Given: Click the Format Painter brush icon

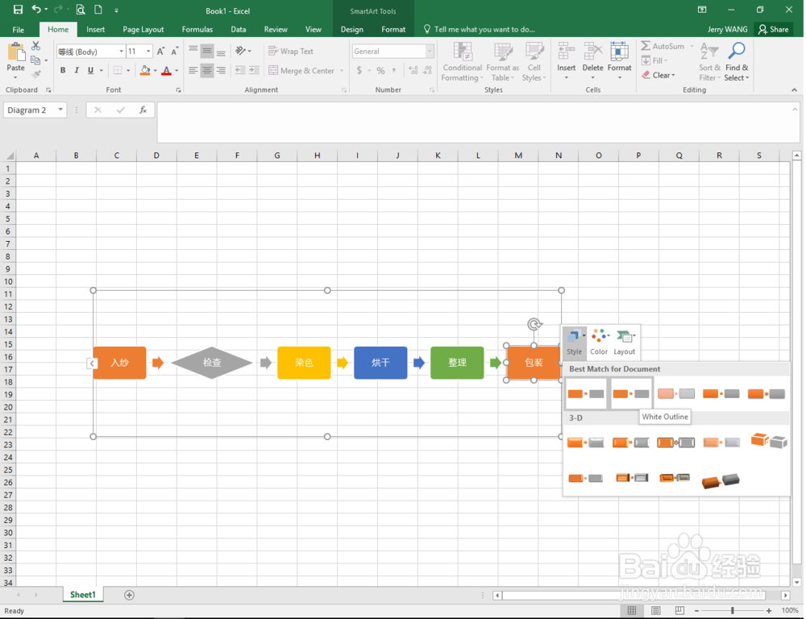Looking at the screenshot, I should (35, 74).
